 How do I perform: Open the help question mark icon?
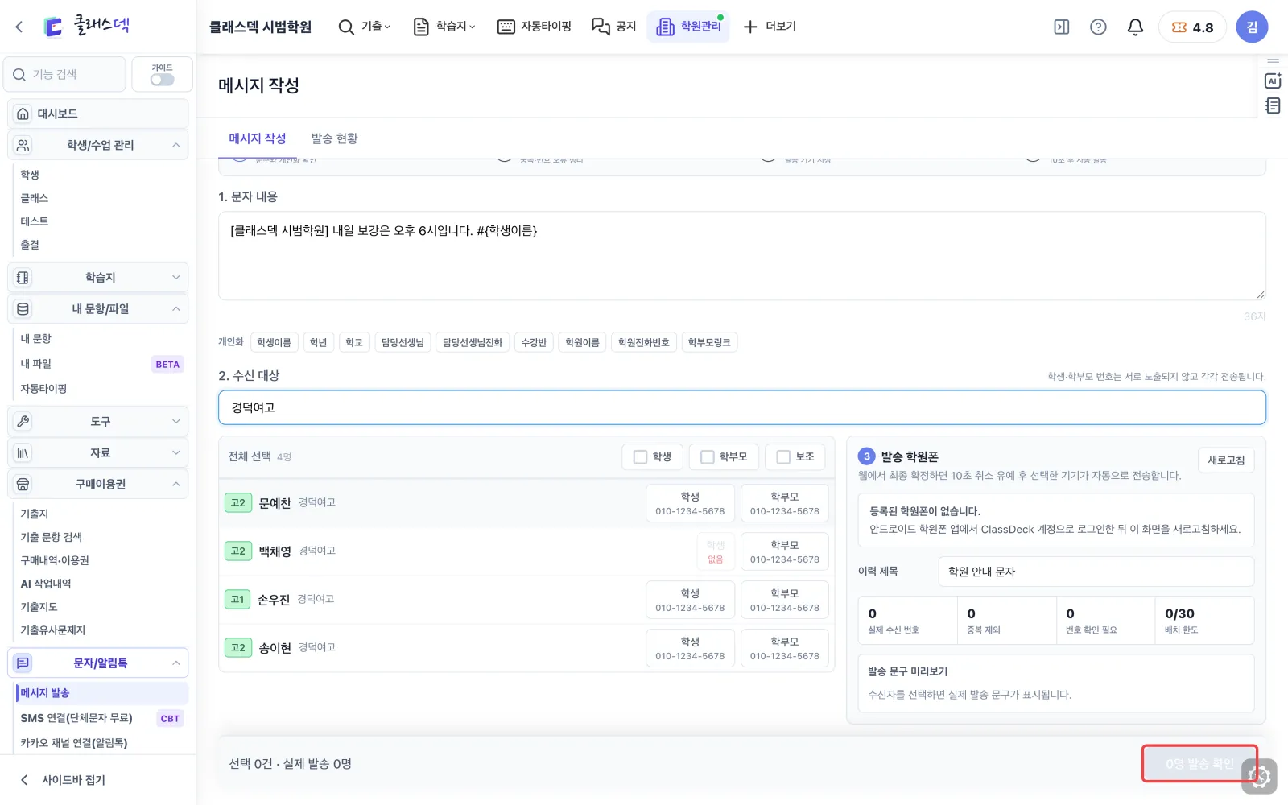pos(1098,27)
